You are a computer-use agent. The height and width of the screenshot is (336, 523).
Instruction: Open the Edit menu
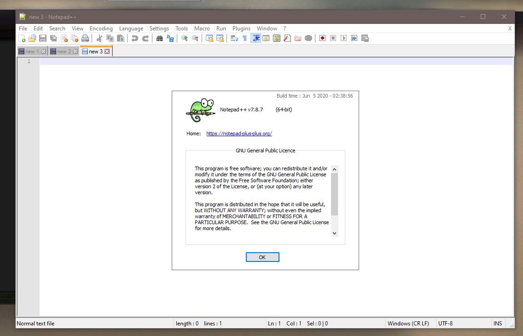point(38,29)
